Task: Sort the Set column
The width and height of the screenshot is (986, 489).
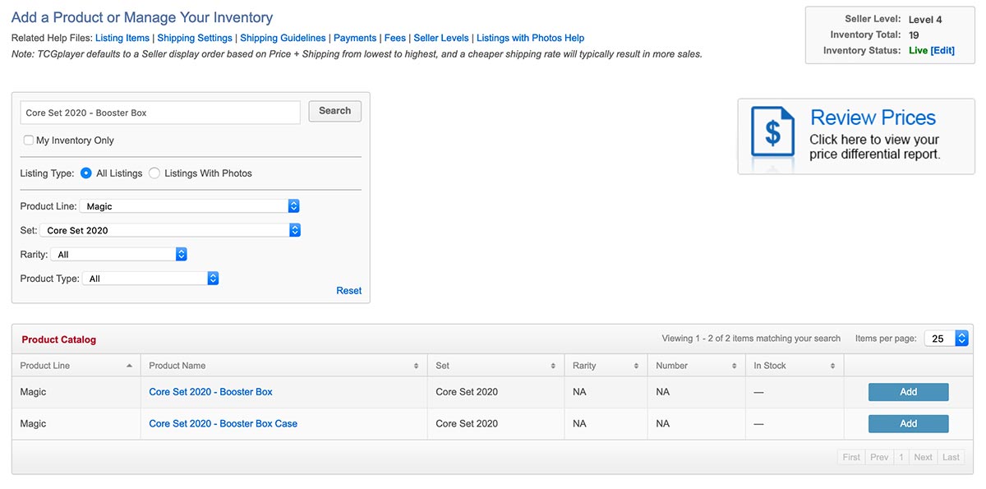Action: [x=553, y=366]
